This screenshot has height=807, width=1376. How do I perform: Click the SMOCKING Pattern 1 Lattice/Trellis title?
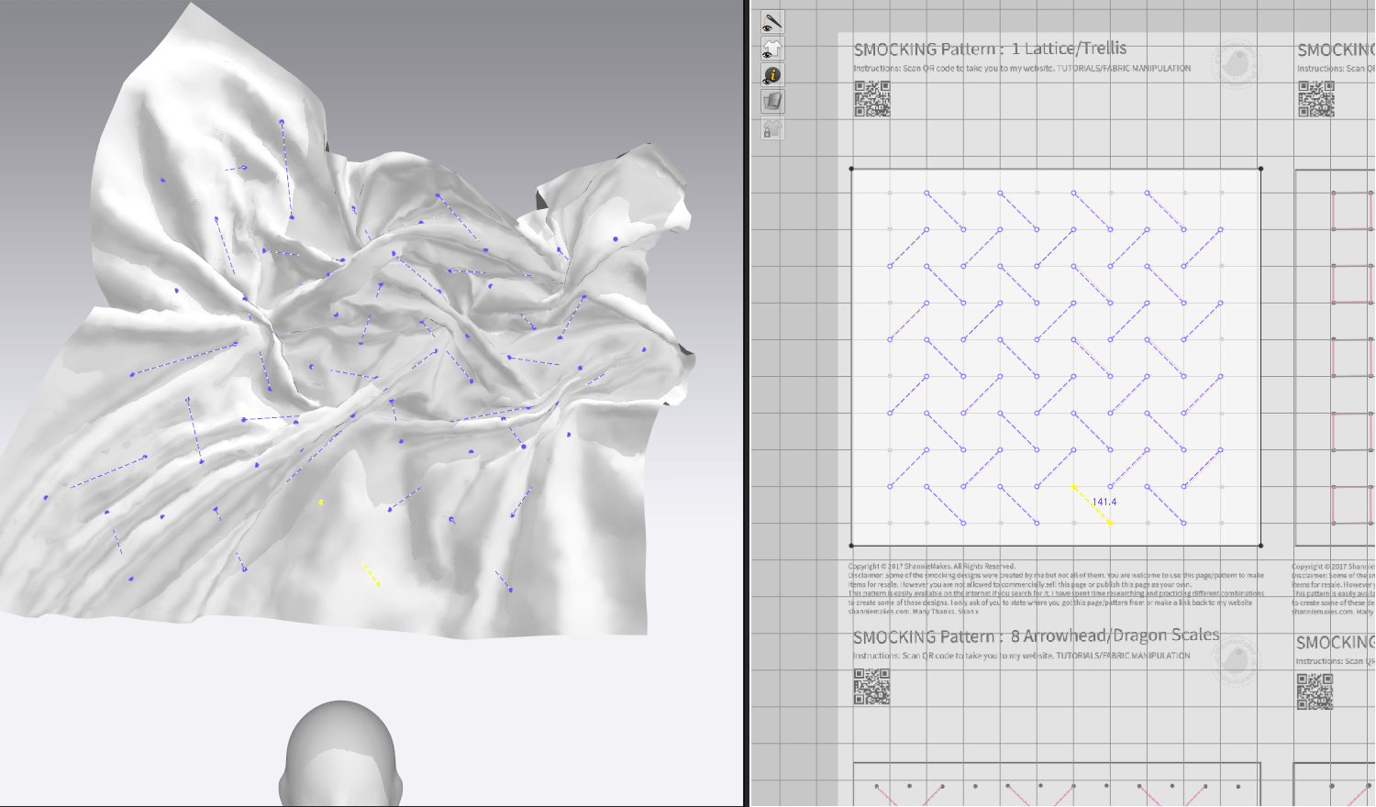tap(990, 49)
